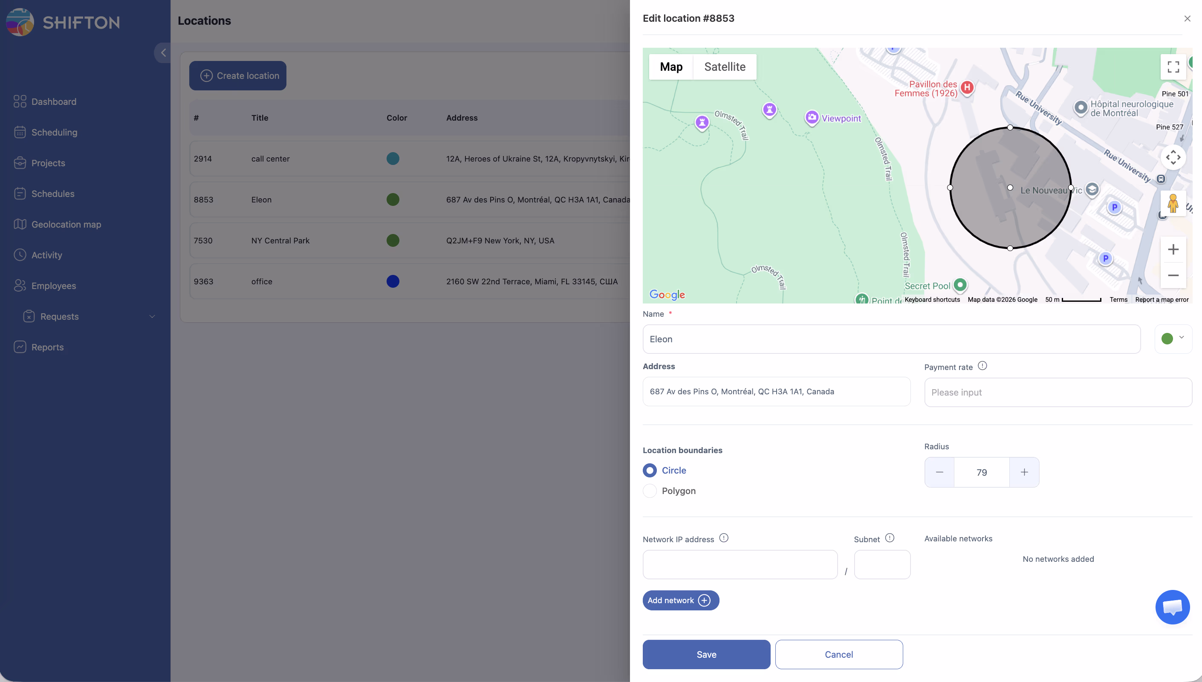Expand the Requests sidebar menu
The width and height of the screenshot is (1202, 682).
point(152,317)
